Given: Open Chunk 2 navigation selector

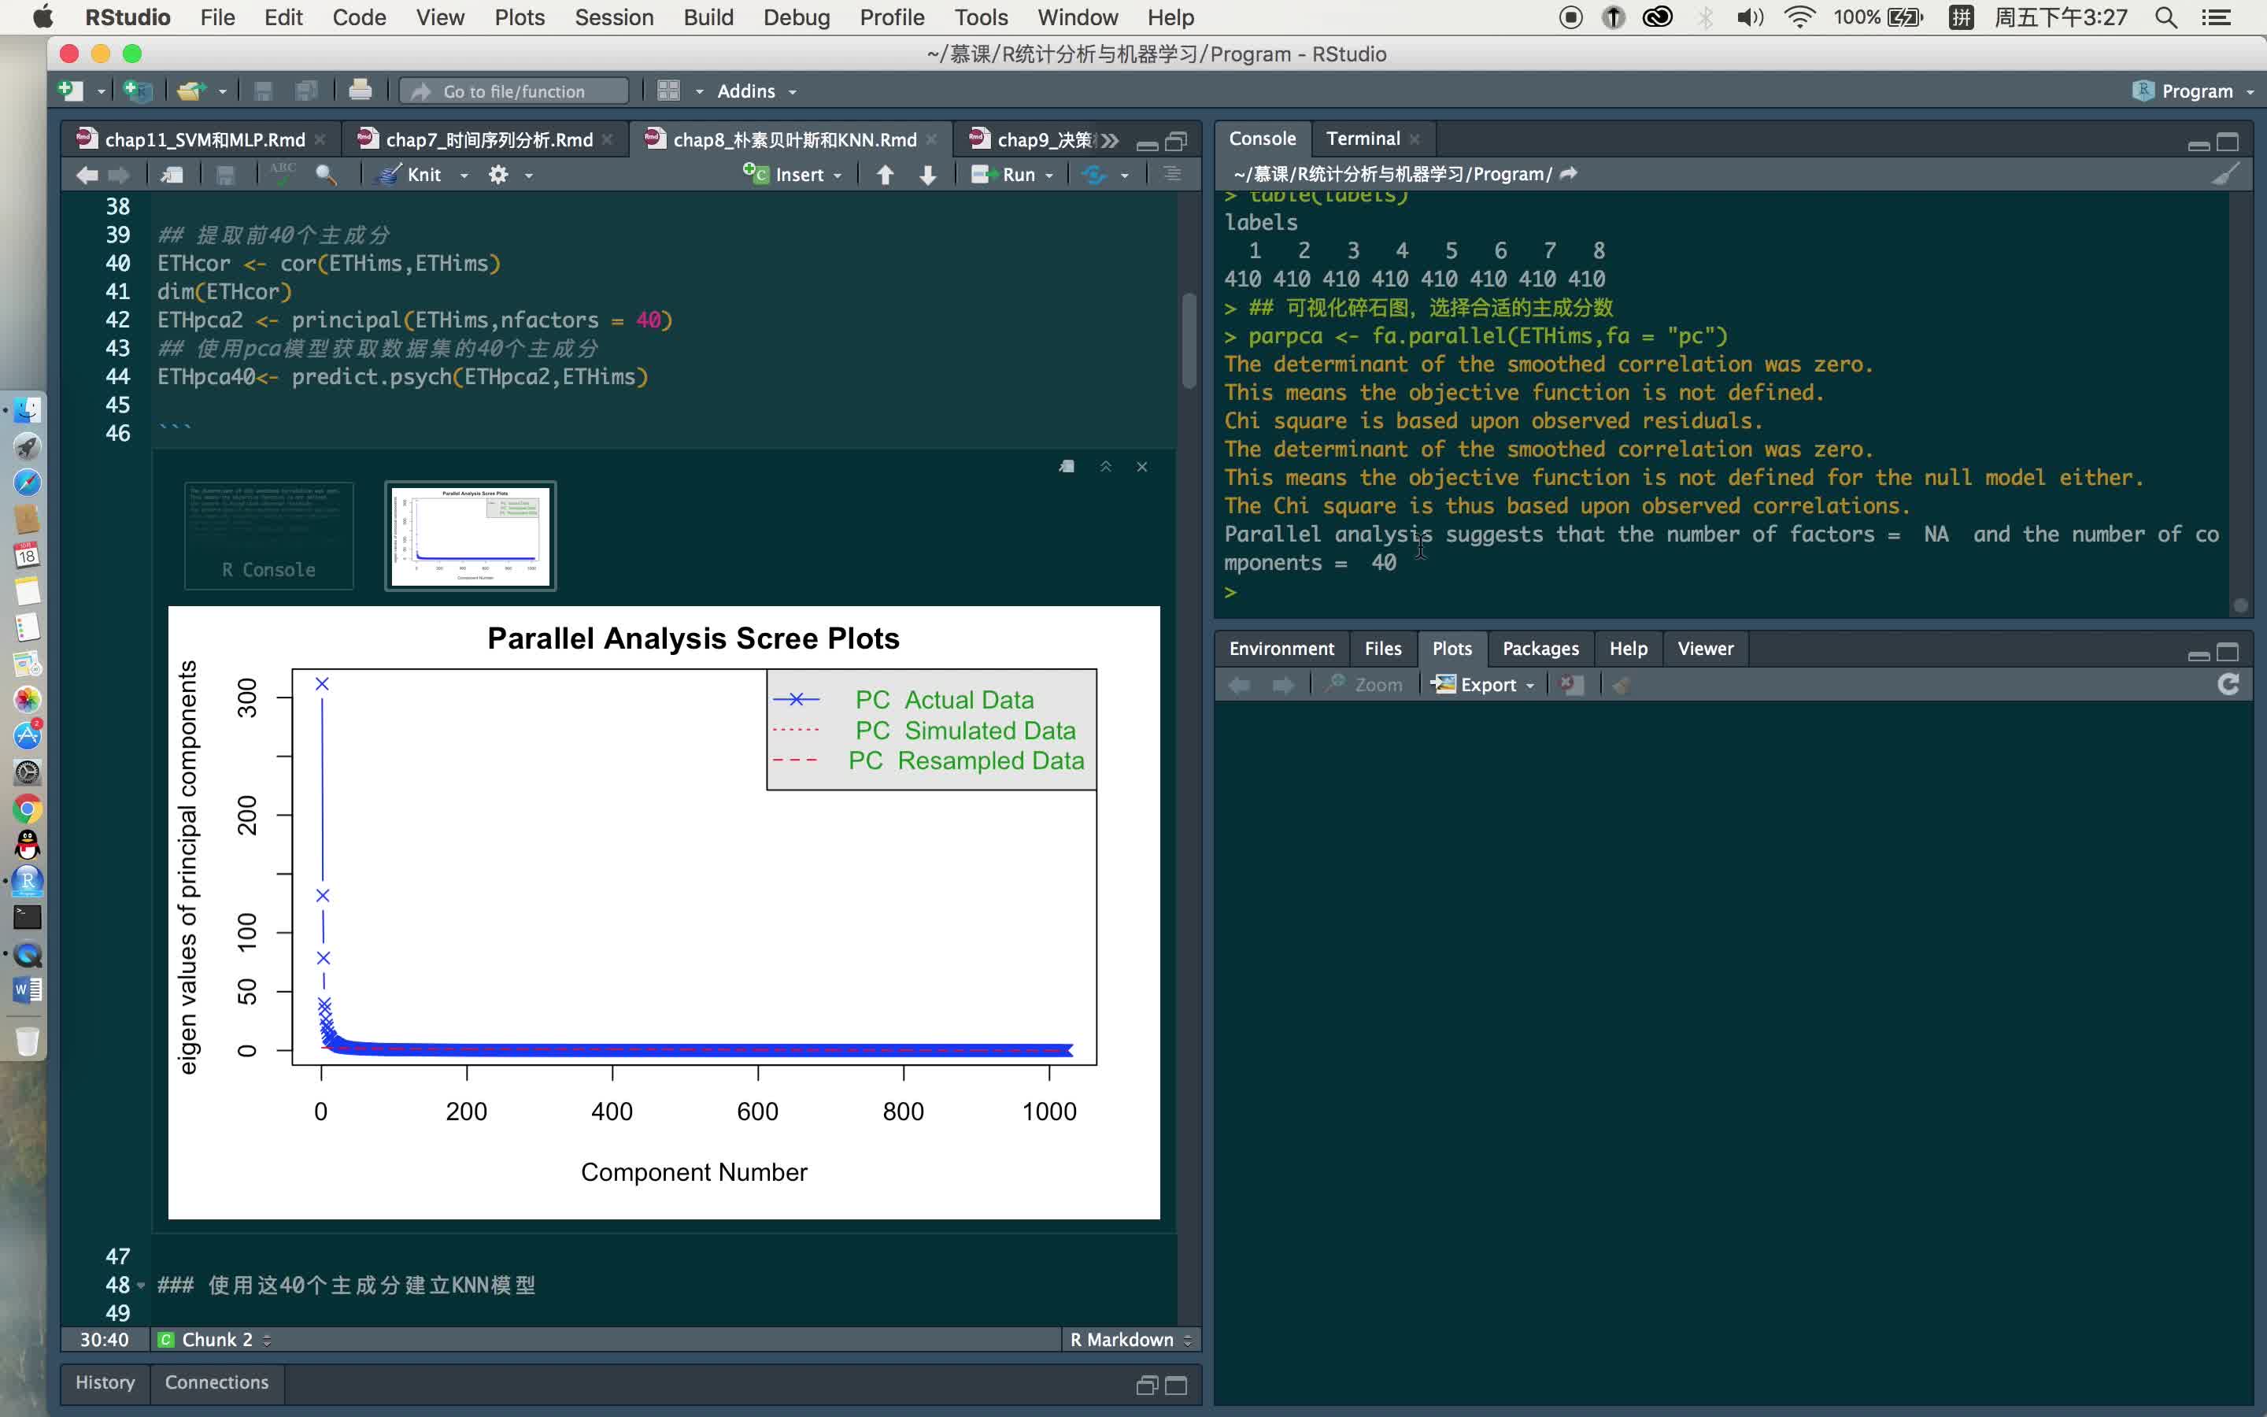Looking at the screenshot, I should pyautogui.click(x=216, y=1340).
